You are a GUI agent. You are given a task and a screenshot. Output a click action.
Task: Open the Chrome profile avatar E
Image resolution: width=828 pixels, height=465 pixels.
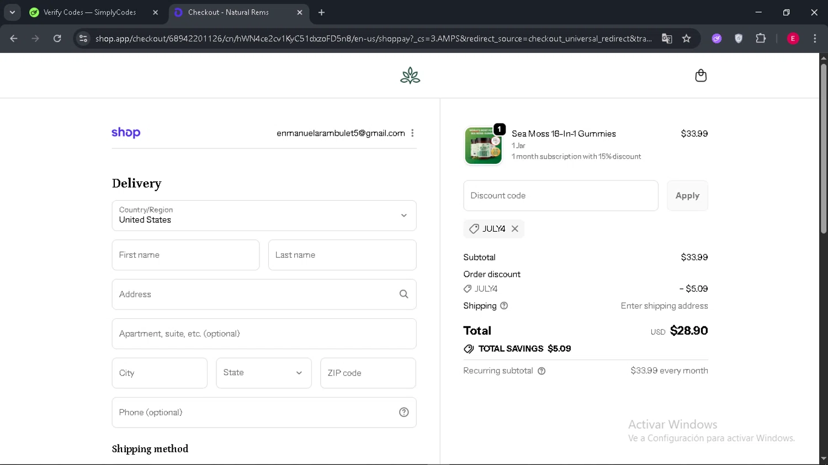[793, 39]
